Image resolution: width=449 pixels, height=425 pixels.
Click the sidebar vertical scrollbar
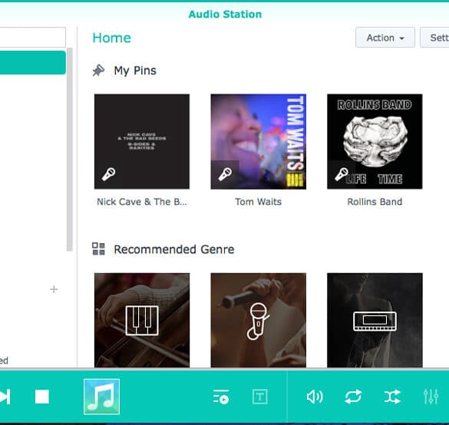coord(70,150)
